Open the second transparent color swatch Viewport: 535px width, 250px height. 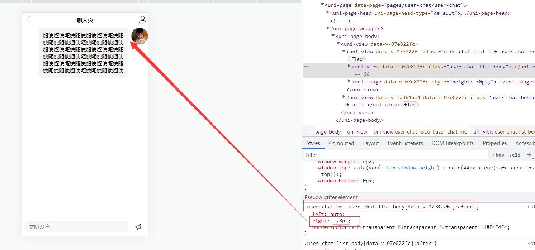pos(401,227)
